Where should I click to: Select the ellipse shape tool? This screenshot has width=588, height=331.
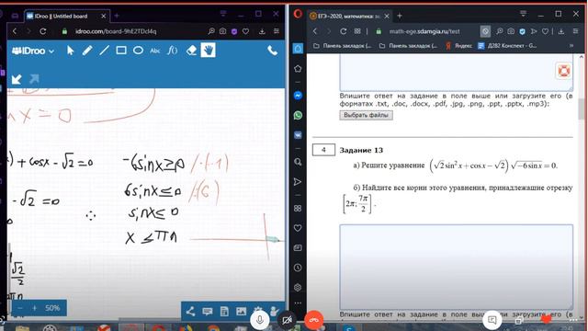pos(138,51)
